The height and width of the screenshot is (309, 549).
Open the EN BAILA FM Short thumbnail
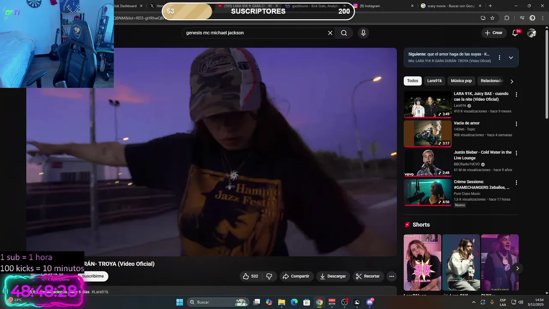click(x=422, y=263)
